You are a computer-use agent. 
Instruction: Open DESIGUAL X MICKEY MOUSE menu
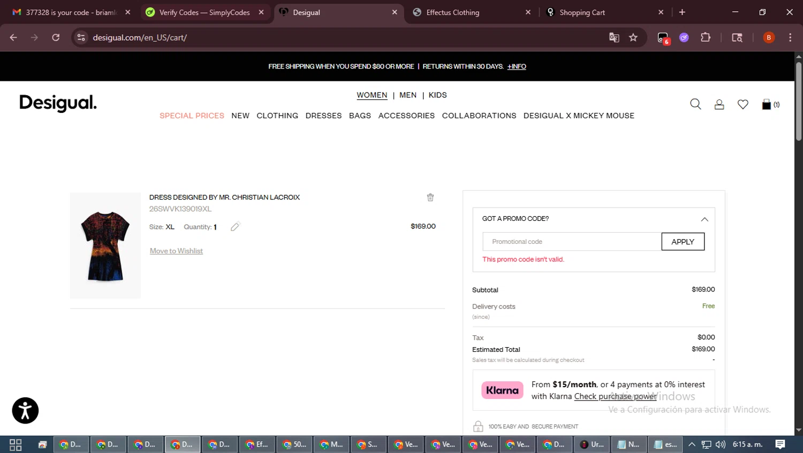tap(579, 116)
